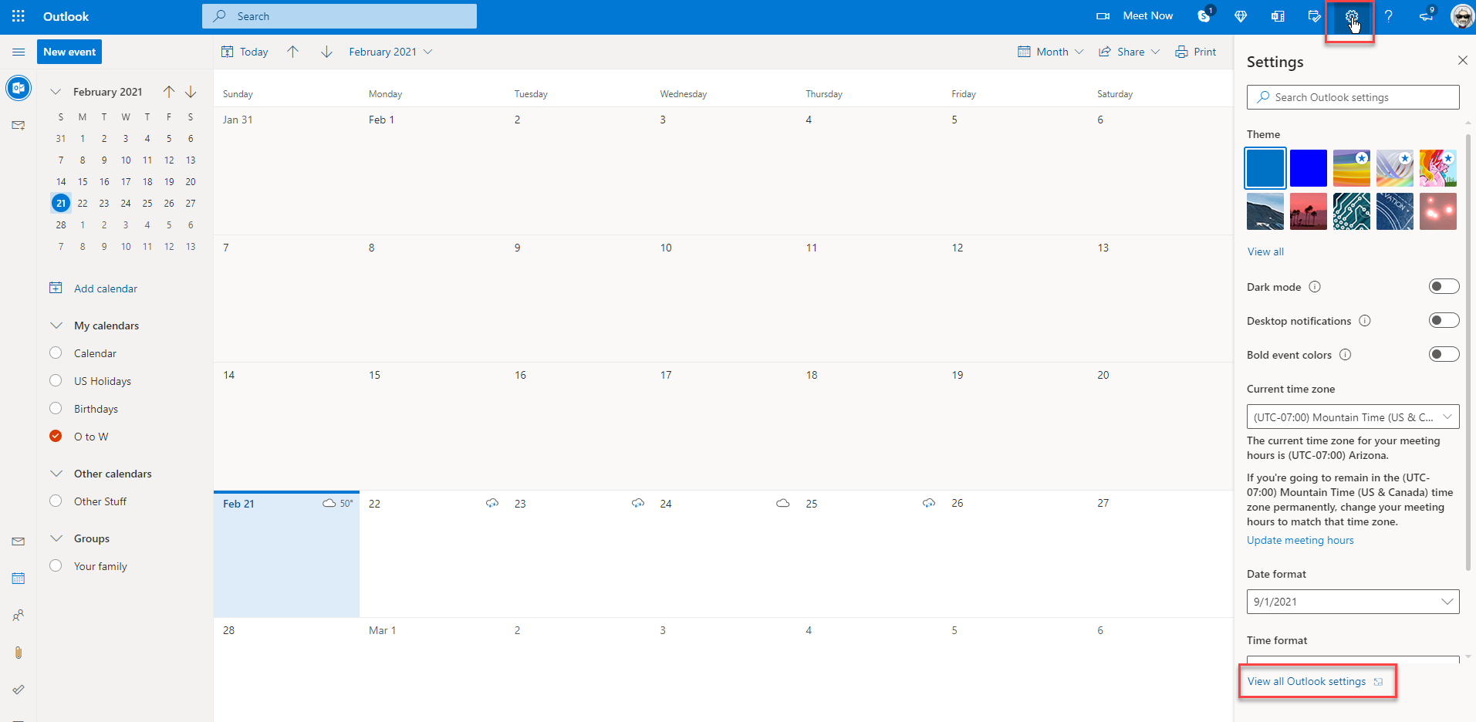The width and height of the screenshot is (1476, 722).
Task: Select the default blue theme swatch
Action: coord(1265,168)
